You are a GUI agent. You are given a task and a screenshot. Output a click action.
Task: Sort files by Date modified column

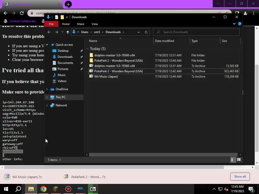164,41
